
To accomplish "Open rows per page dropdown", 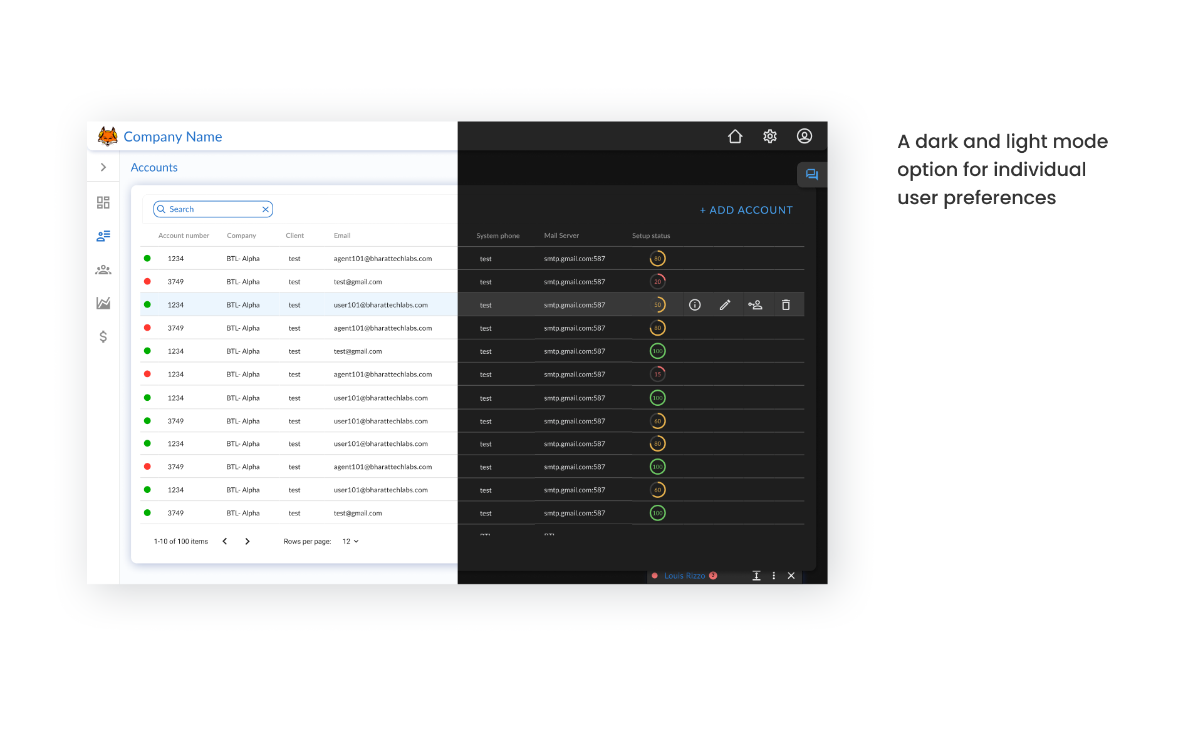I will [x=351, y=542].
